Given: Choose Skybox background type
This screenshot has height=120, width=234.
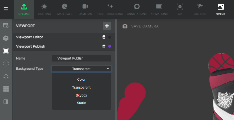Looking at the screenshot, I should coord(81,95).
